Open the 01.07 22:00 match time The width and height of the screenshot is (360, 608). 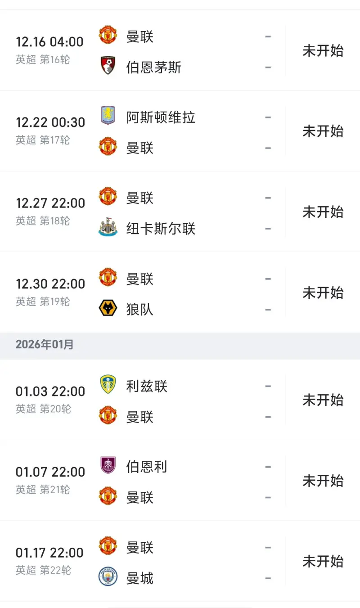coord(50,472)
